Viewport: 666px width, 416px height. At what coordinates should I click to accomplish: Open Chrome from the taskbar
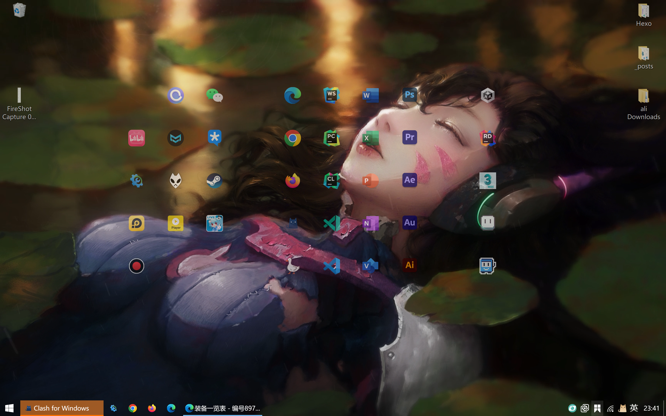[133, 408]
